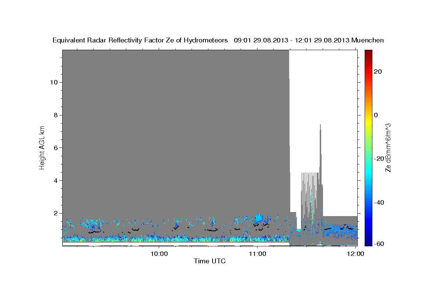Click the colorbar label 0
Viewport: 442px width, 295px height.
(376, 115)
